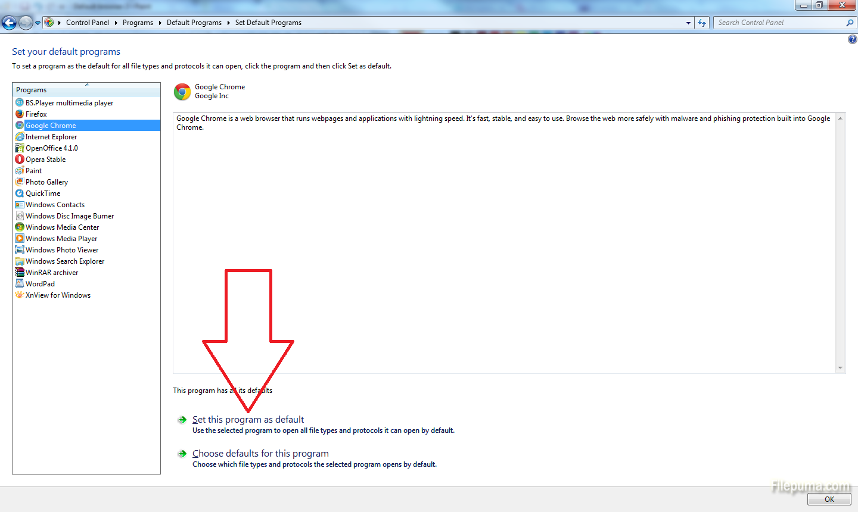Viewport: 858px width, 512px height.
Task: Click the Windows Contacts icon
Action: (20, 205)
